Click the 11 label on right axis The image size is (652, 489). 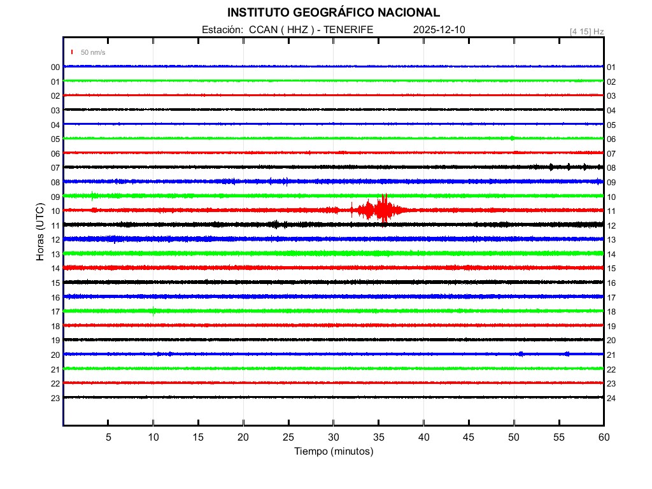[x=611, y=211]
